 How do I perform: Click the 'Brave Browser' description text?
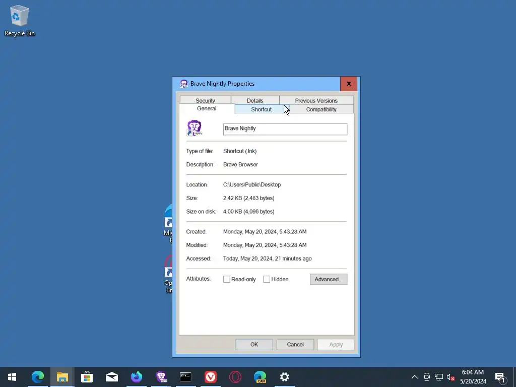point(240,165)
